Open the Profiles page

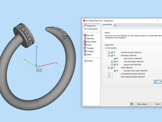(x=88, y=61)
